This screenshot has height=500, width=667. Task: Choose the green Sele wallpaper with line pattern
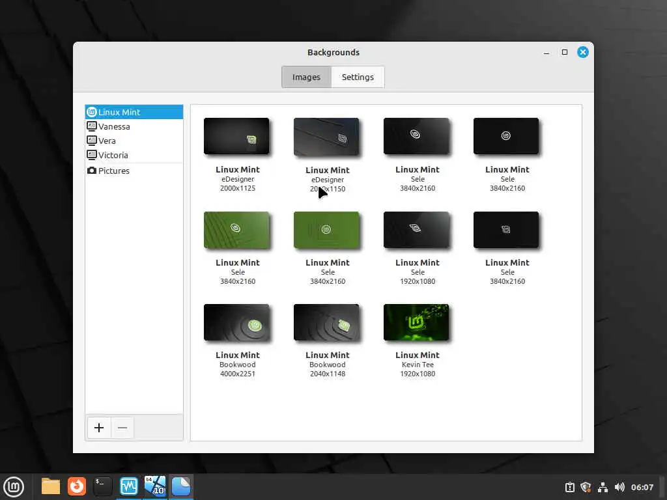click(x=236, y=230)
